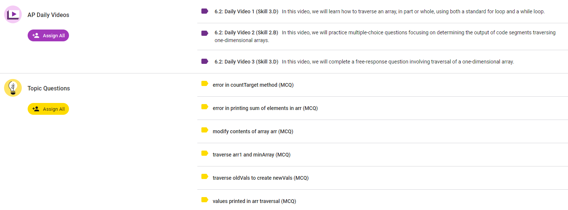Click yellow tag beside values printed in arr traversal
The image size is (568, 210).
[205, 200]
